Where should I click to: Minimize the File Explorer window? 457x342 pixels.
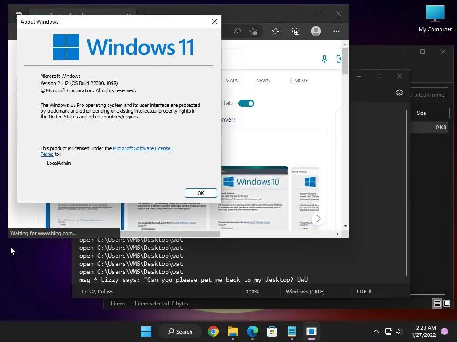point(403,52)
